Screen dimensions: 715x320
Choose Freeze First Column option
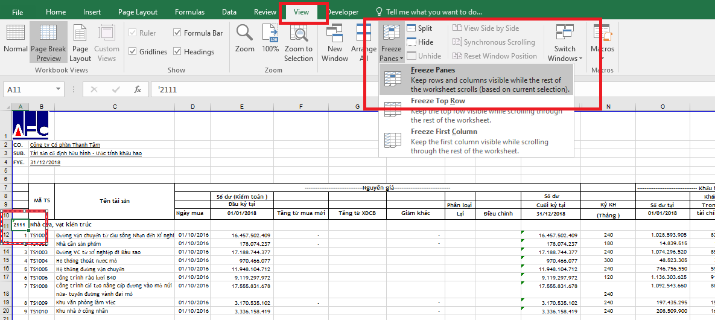pyautogui.click(x=443, y=132)
